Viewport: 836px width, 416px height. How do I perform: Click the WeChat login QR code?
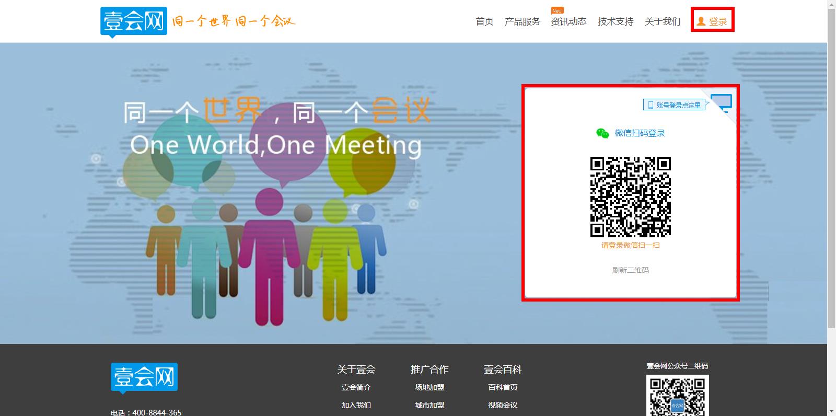(x=631, y=197)
